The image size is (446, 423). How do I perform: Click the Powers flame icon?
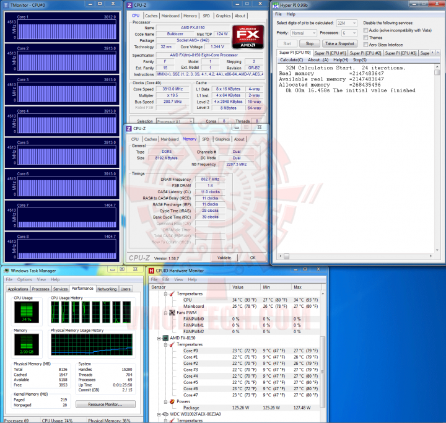tap(172, 401)
